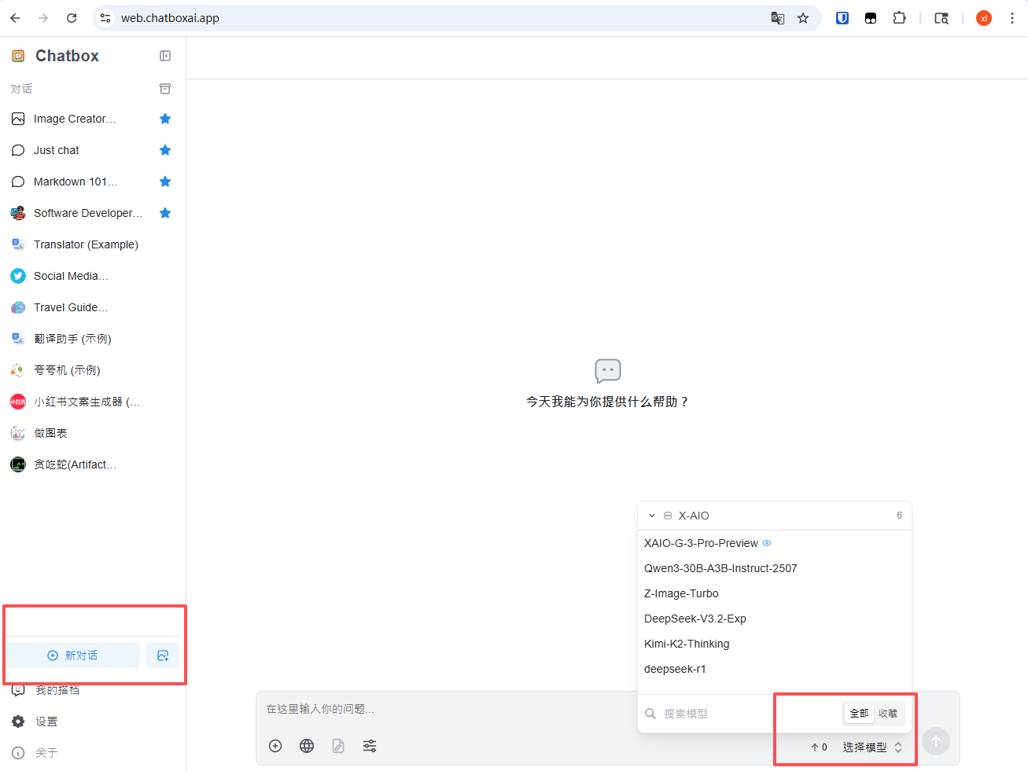Reload the page
Viewport: 1028px width, 771px height.
72,18
